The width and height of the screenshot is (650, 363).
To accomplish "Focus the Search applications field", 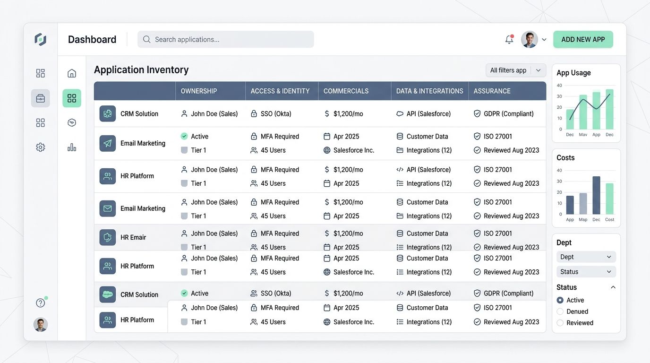I will click(226, 39).
